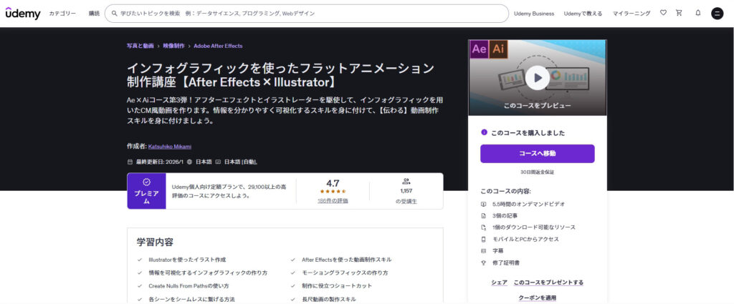Open the Udemyで教える link

583,14
